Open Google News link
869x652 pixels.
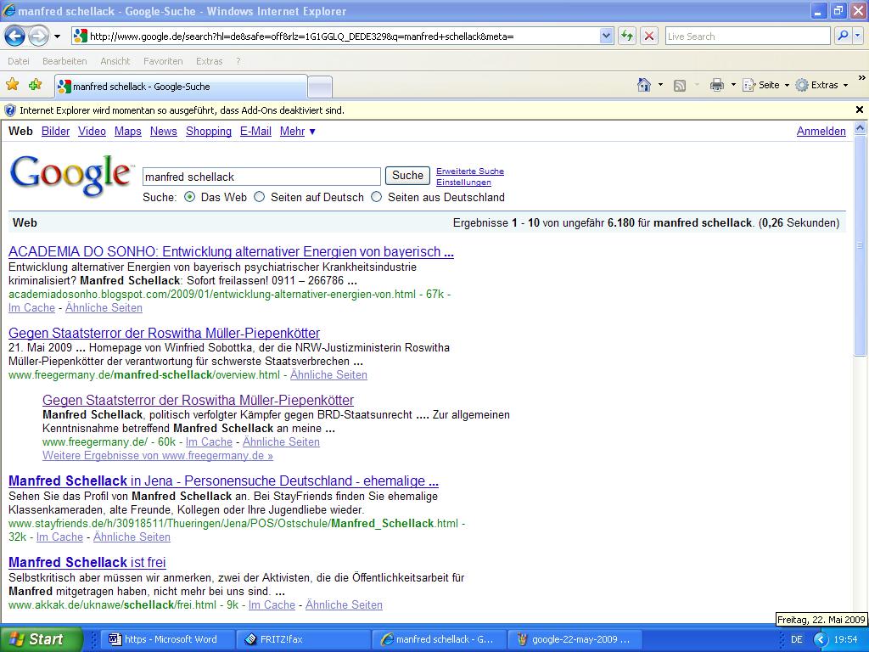pyautogui.click(x=164, y=132)
